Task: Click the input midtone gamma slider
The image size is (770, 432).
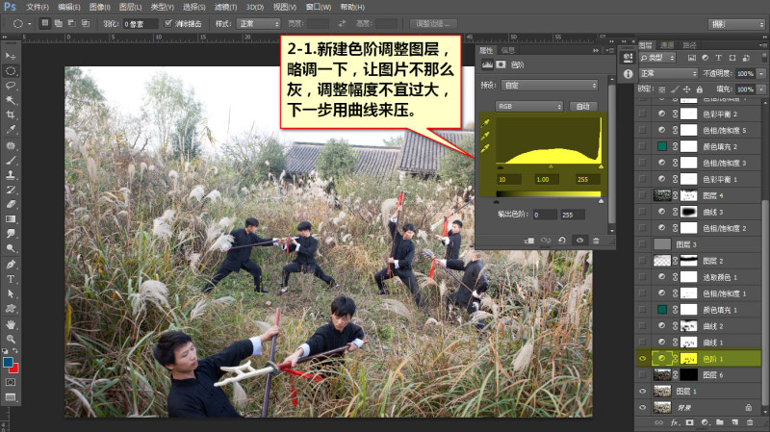Action: pyautogui.click(x=551, y=167)
